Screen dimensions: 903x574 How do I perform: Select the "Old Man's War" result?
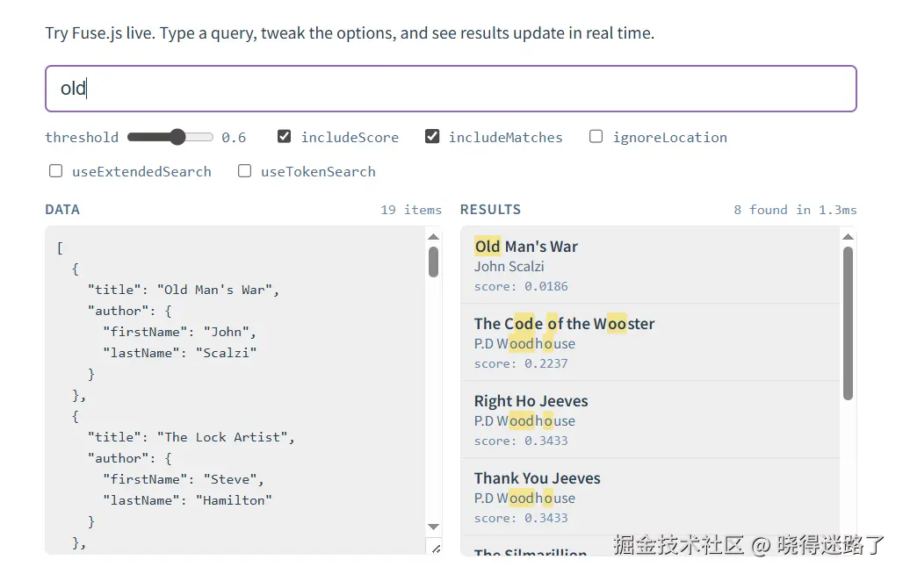coord(650,265)
